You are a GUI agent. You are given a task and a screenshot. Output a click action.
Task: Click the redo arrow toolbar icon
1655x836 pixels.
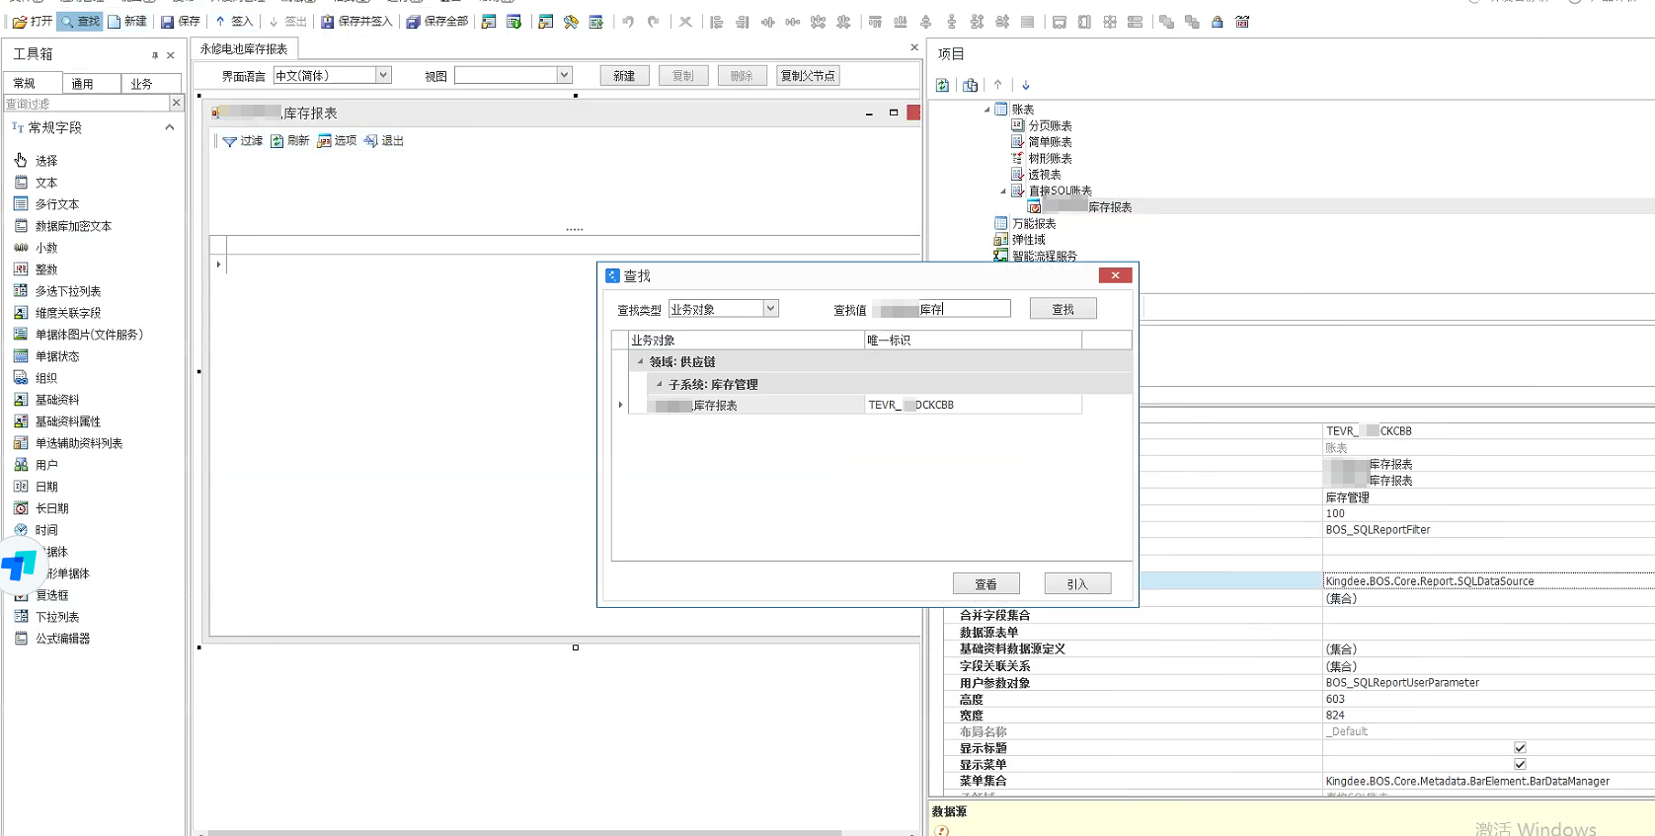[x=653, y=22]
